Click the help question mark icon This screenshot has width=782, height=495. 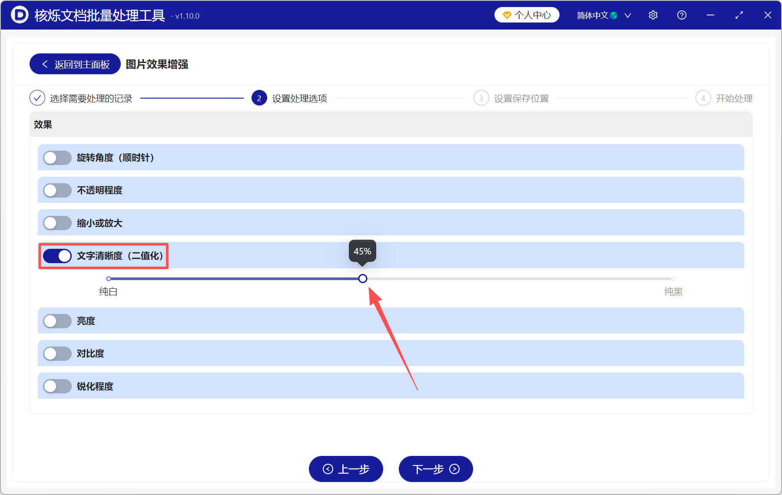point(682,15)
